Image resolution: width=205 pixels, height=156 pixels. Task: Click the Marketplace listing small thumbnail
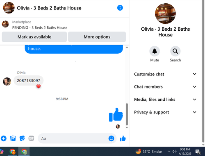5,24
